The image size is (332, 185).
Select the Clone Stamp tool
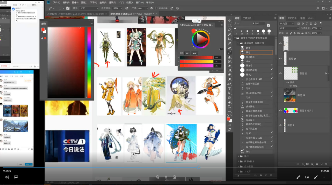229,57
